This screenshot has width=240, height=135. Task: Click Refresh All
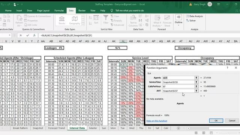(x=19, y=21)
